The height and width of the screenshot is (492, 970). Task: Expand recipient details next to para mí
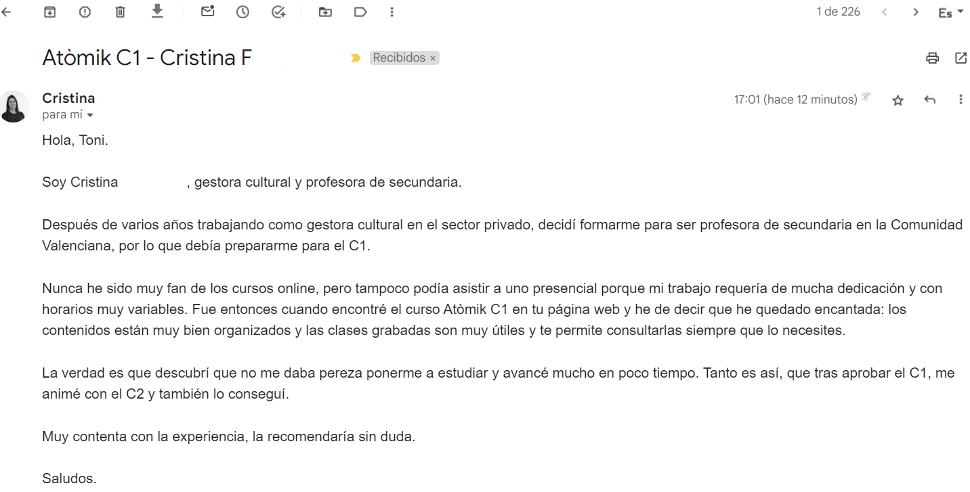tap(90, 116)
